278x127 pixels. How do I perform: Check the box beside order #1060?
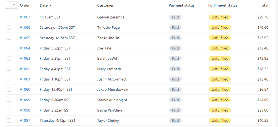click(9, 89)
